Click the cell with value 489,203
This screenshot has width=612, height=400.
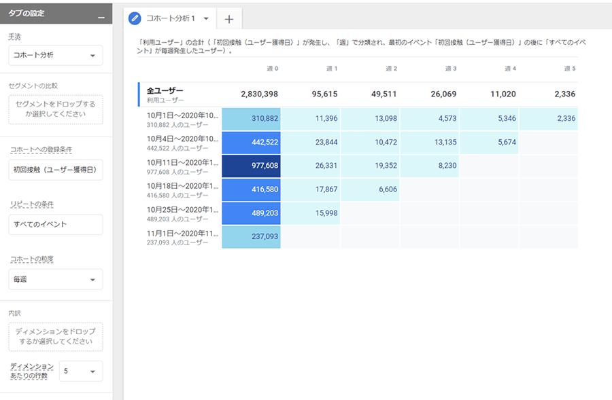tap(252, 213)
